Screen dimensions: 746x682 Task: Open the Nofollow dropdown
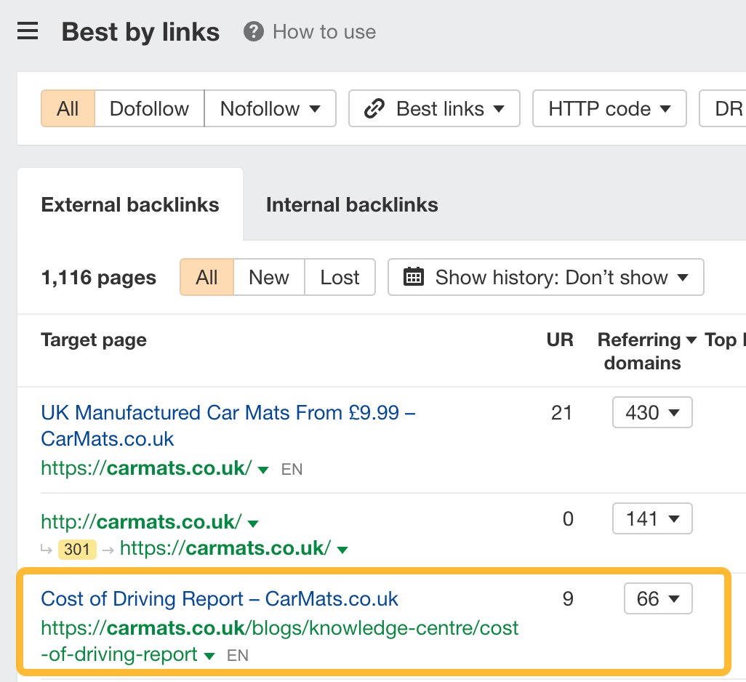(270, 108)
